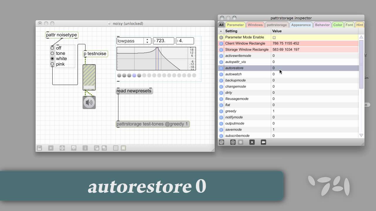Viewport: 376px width, 211px height.
Task: Click the 723. frequency number box
Action: pyautogui.click(x=164, y=41)
